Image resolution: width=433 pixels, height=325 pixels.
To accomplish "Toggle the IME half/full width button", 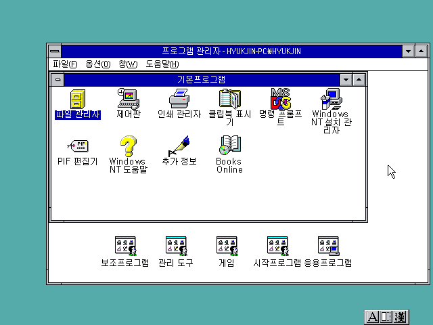I will pos(386,317).
